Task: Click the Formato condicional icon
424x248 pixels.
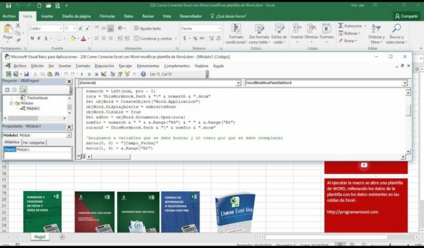Action: pos(236,28)
